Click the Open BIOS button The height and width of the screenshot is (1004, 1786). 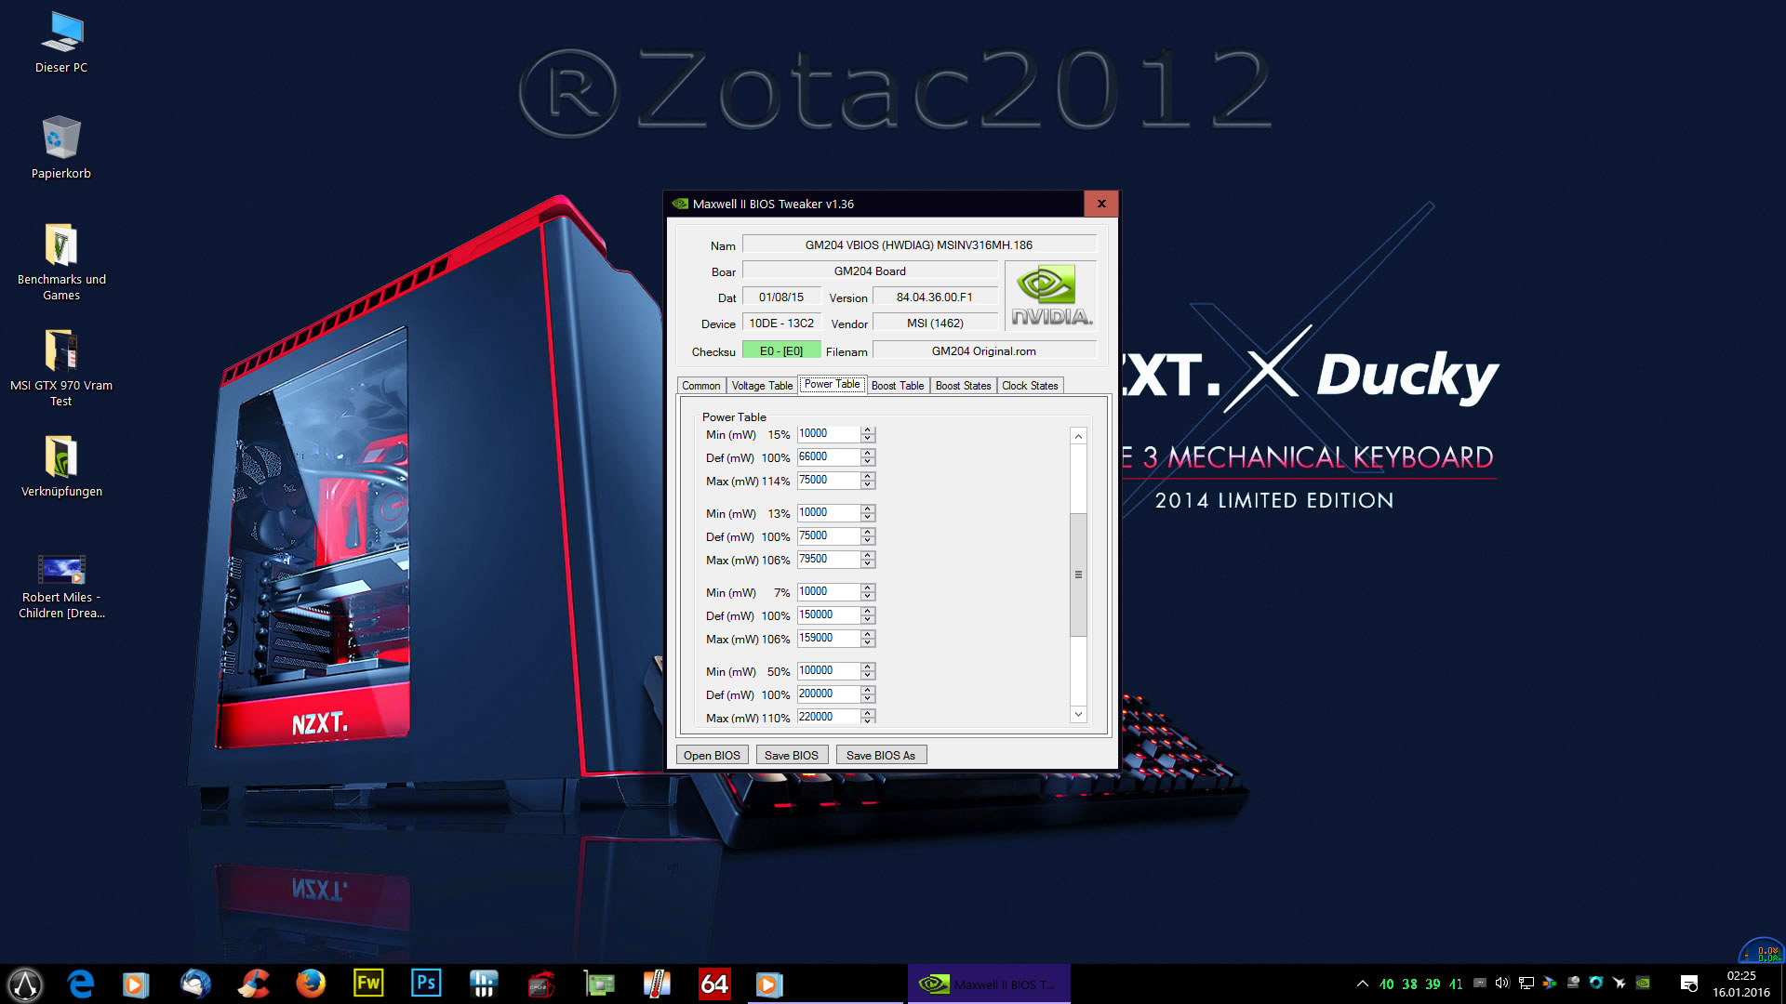point(712,755)
